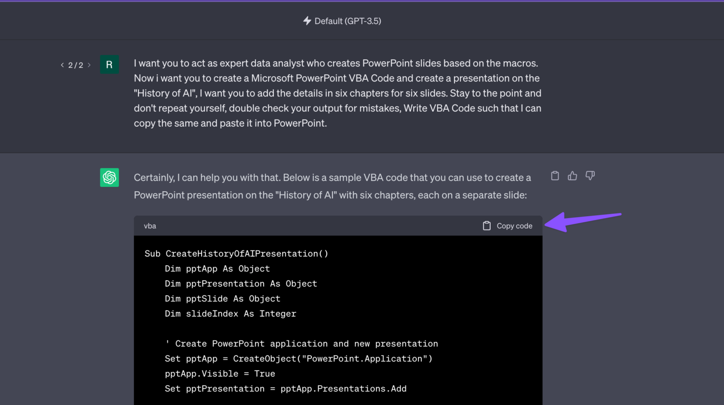The image size is (724, 405).
Task: View the previous prompt version via left chevron
Action: [x=62, y=65]
